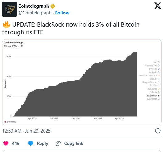
Task: Toggle the BlackRock legend checkbox
Action: [158, 96]
